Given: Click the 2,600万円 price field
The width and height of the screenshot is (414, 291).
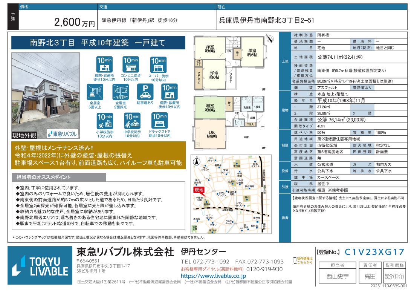Looking at the screenshot, I should coord(75,23).
